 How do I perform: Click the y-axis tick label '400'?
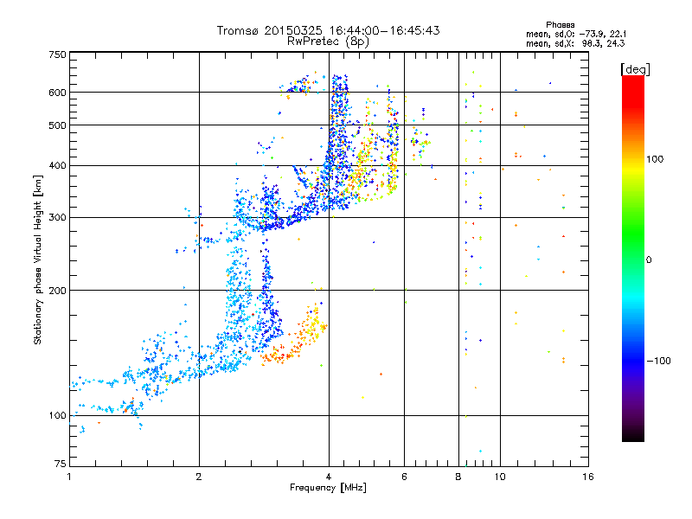57,166
